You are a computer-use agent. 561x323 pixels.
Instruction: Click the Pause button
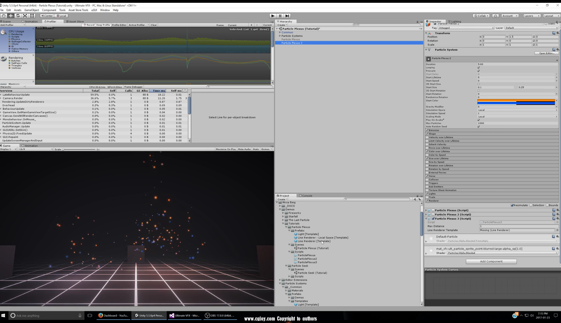280,16
